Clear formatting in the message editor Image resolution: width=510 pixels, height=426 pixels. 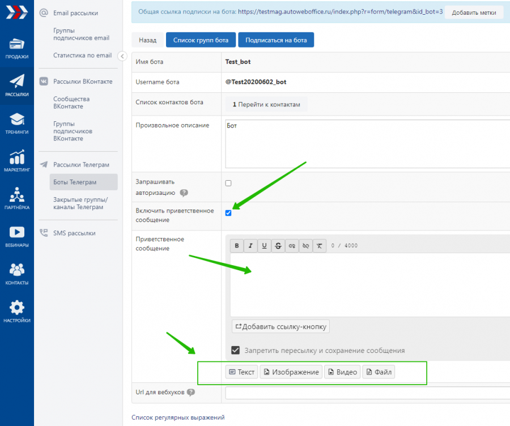(320, 246)
